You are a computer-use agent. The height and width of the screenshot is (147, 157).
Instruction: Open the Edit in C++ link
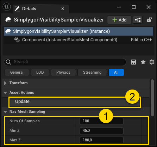coord(141,40)
